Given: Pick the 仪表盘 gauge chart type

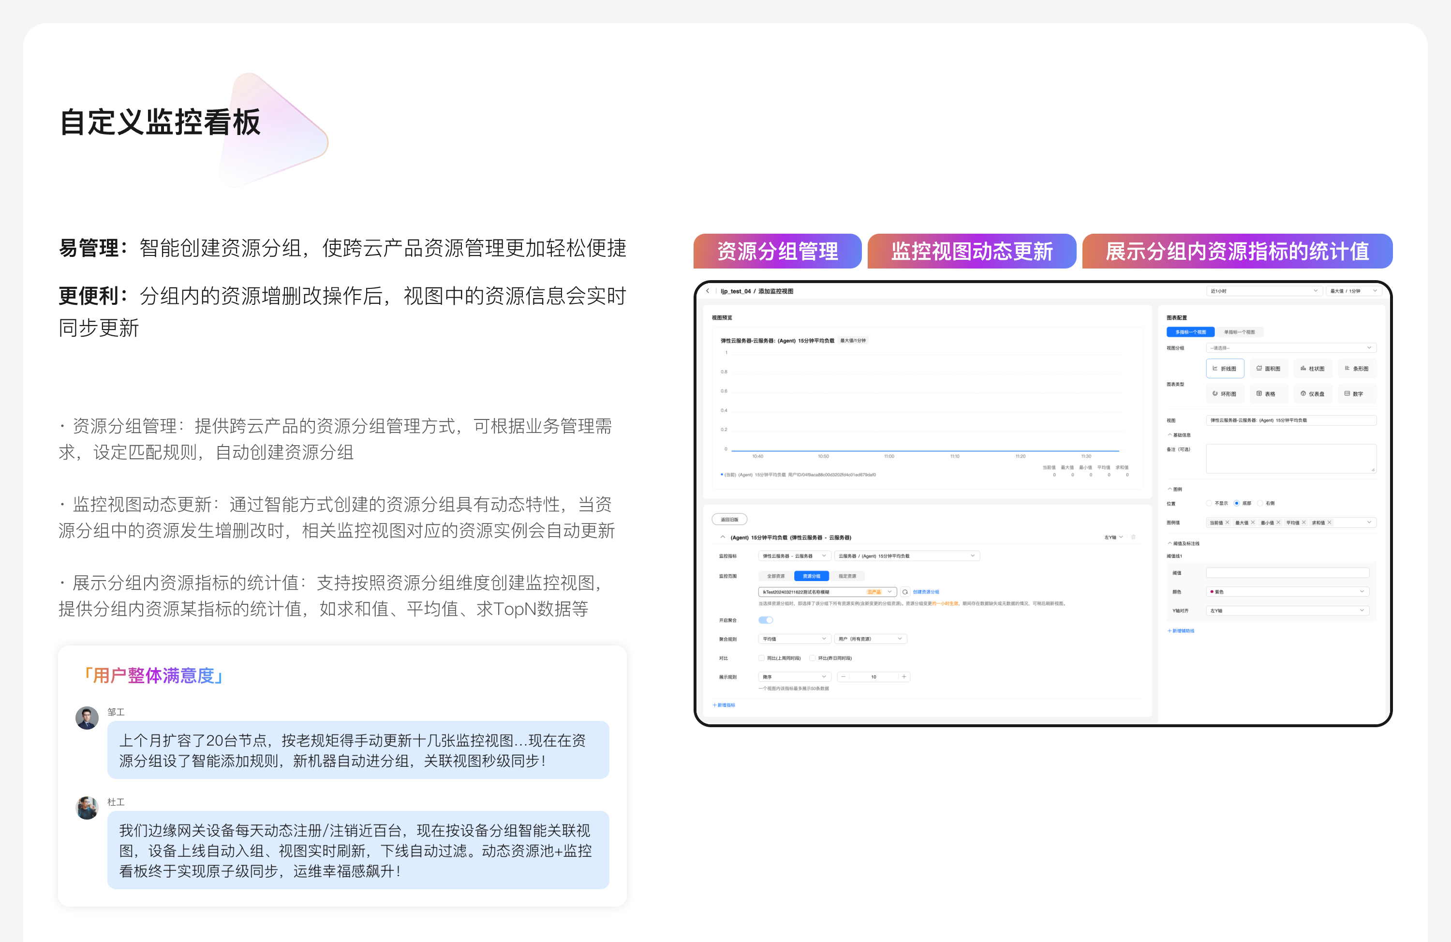Looking at the screenshot, I should pyautogui.click(x=1312, y=394).
